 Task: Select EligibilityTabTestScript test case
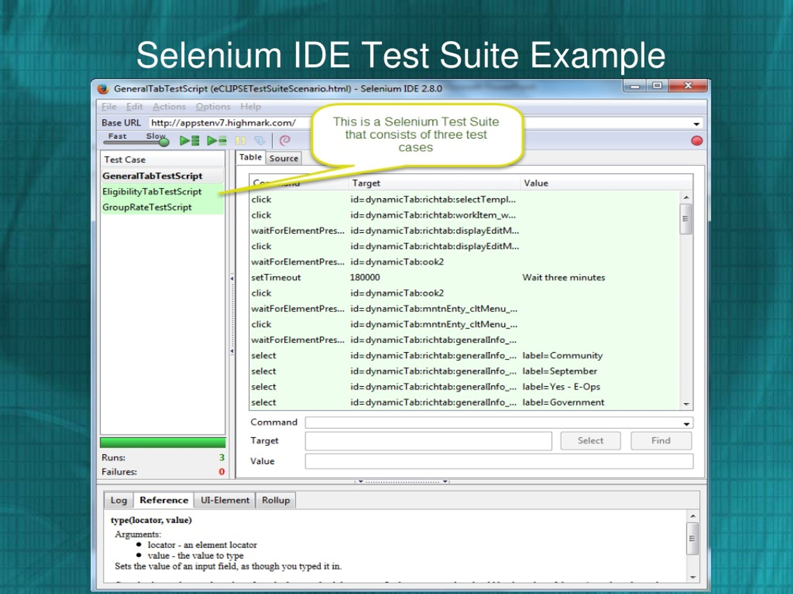pos(163,192)
